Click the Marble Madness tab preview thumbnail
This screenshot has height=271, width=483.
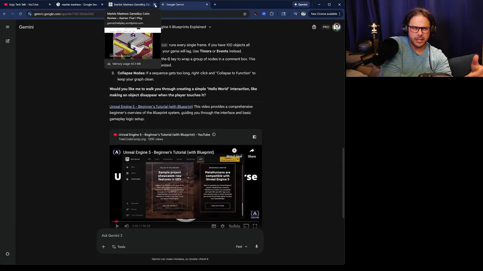coord(132,43)
